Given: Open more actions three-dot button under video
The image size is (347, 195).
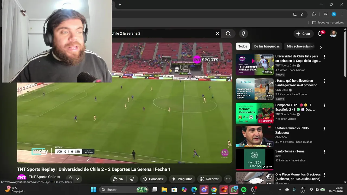Looking at the screenshot, I should point(228,179).
